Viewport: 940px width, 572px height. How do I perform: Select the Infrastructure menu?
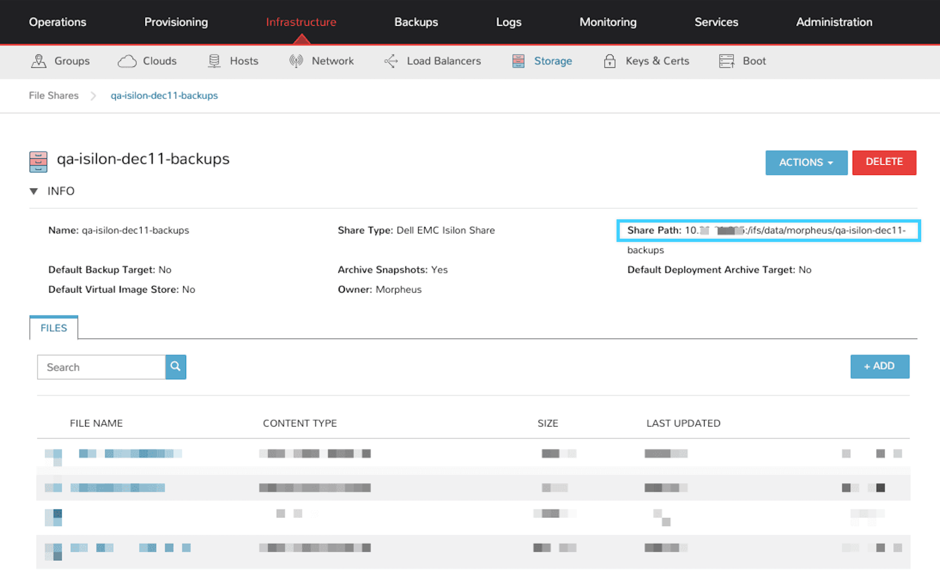pos(301,22)
